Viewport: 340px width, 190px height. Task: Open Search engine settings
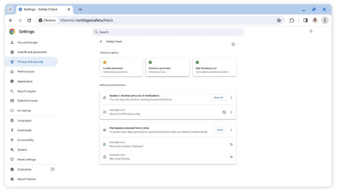coord(31,91)
